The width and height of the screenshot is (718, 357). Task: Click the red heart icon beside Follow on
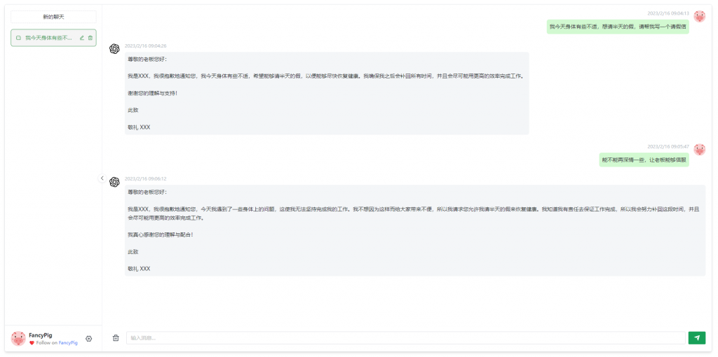32,343
